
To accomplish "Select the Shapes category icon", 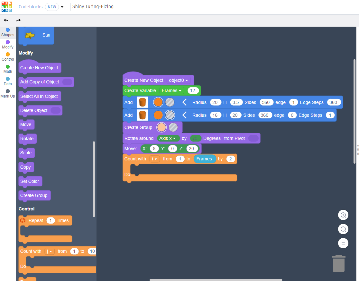I will tap(7, 31).
